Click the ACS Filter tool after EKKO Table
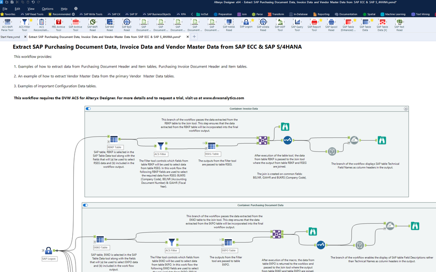The image size is (436, 272). pos(172,242)
